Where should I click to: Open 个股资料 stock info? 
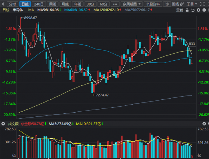[x=153, y=4]
